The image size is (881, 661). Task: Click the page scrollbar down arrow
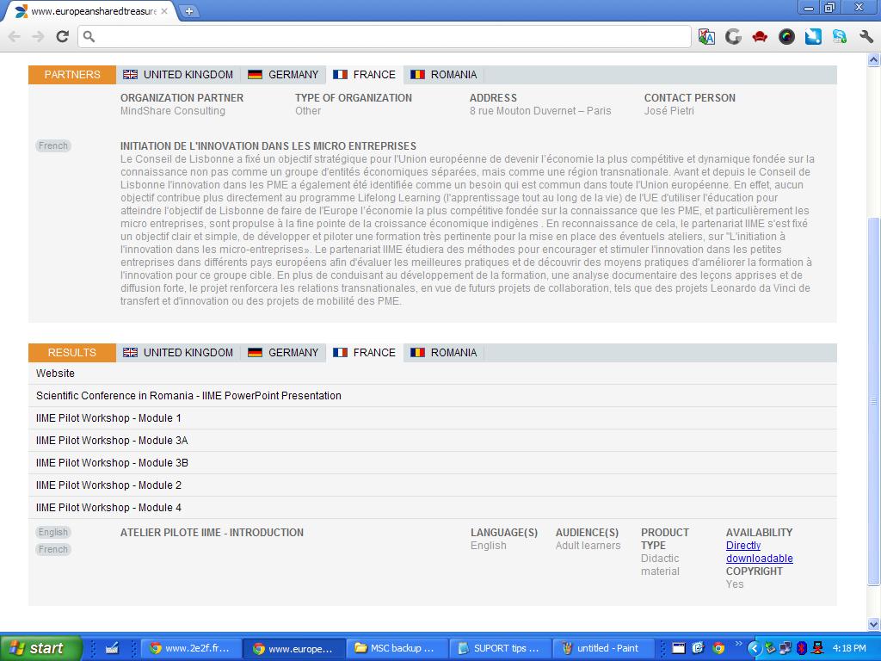[874, 624]
